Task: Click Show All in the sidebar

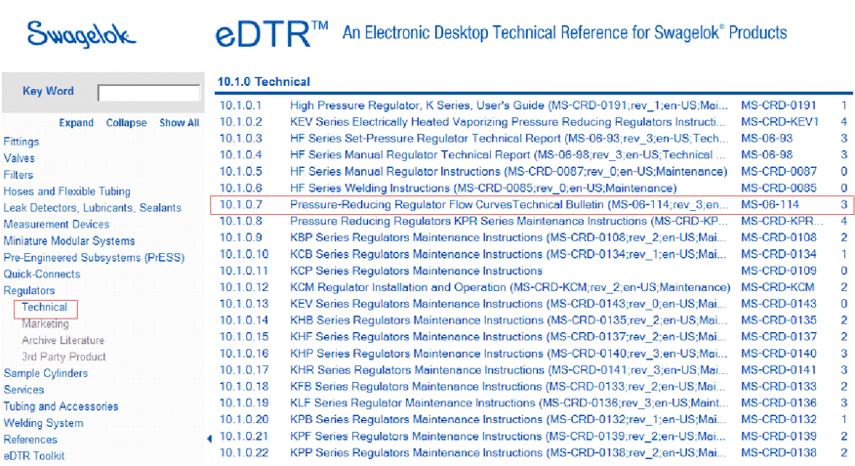Action: point(180,123)
